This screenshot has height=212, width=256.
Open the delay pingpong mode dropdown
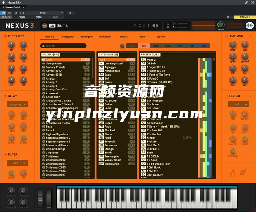tap(17, 104)
